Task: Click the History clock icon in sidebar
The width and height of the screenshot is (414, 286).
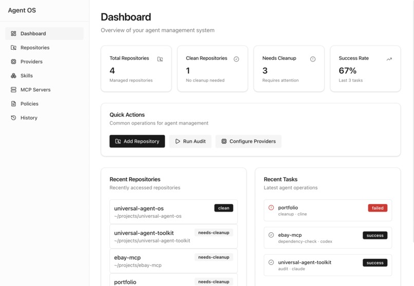Action: click(13, 118)
